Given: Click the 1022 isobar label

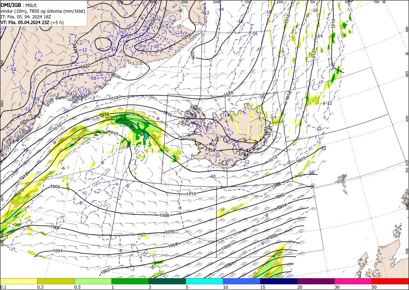Looking at the screenshot, I should 85,67.
